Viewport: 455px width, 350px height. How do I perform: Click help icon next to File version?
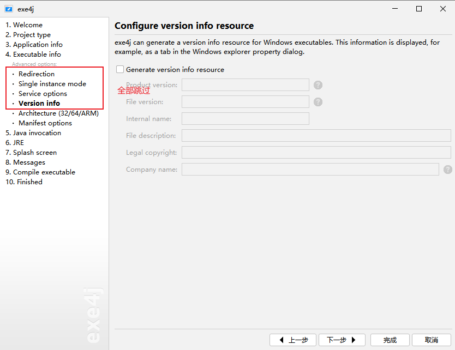pyautogui.click(x=318, y=102)
